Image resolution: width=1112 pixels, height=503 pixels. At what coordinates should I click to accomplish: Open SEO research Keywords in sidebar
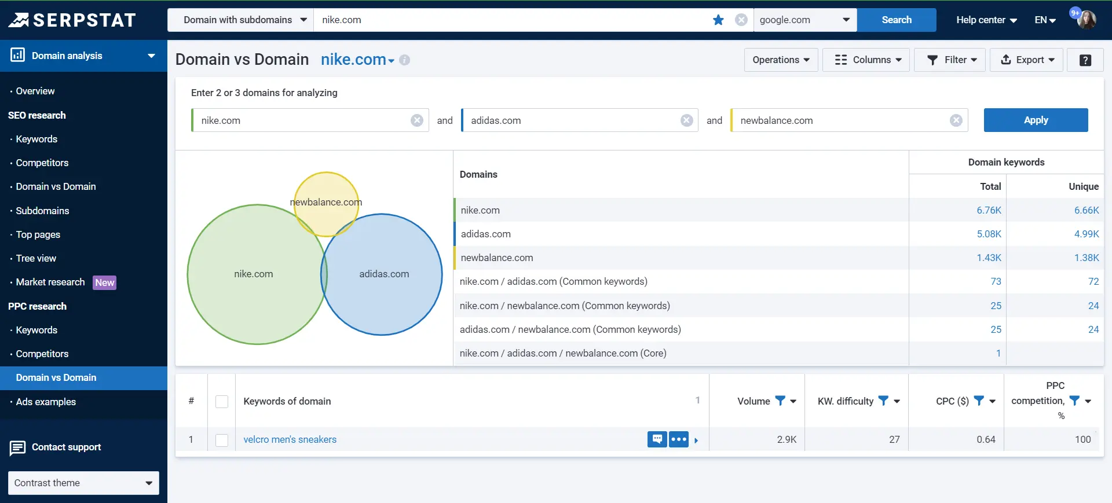click(36, 139)
